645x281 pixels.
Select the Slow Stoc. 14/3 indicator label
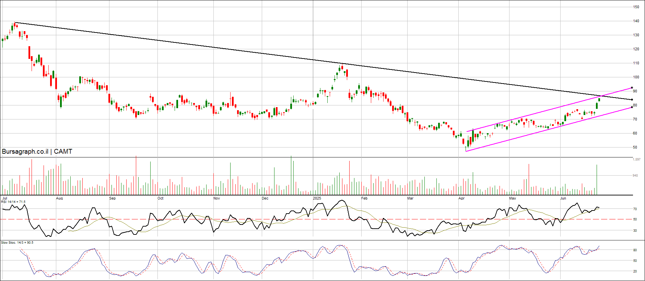pyautogui.click(x=17, y=243)
